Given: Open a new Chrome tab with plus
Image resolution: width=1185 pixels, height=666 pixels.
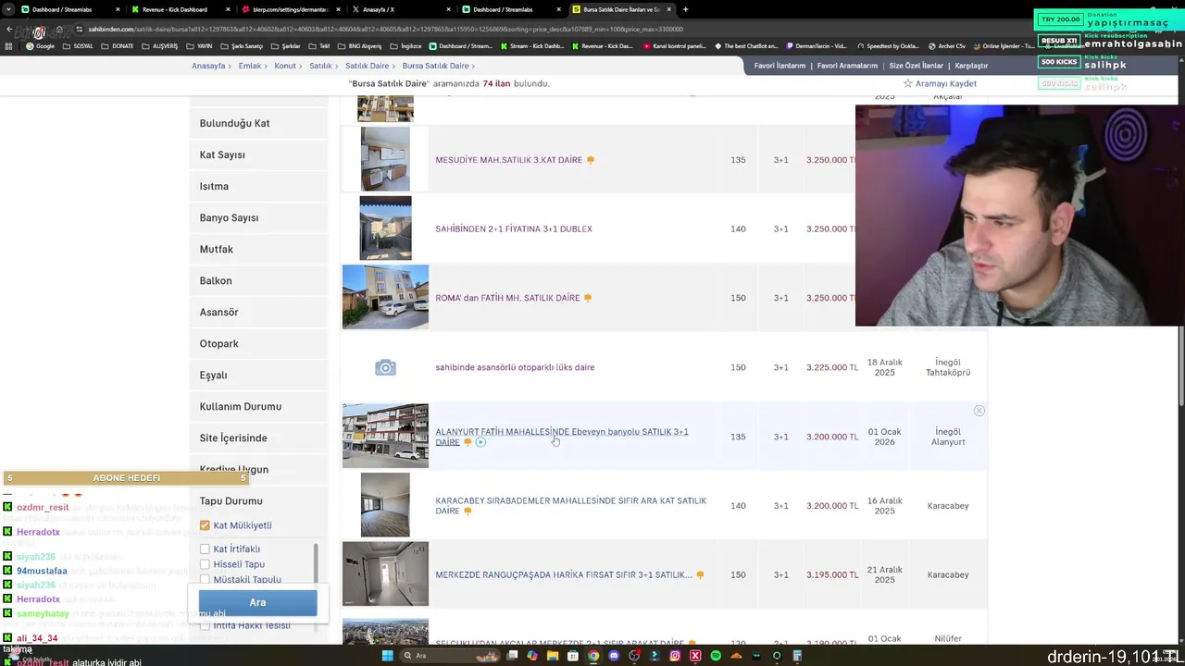Looking at the screenshot, I should 685,9.
